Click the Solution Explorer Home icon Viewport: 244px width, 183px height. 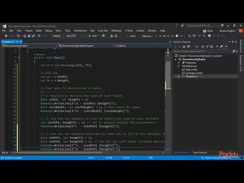coord(184,47)
